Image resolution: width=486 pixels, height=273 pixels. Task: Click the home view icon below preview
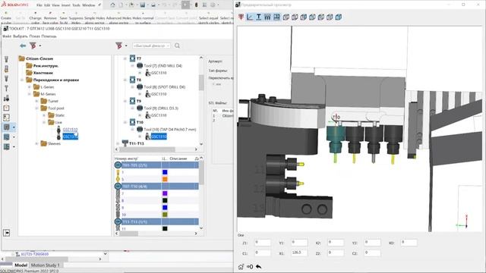tap(241, 266)
